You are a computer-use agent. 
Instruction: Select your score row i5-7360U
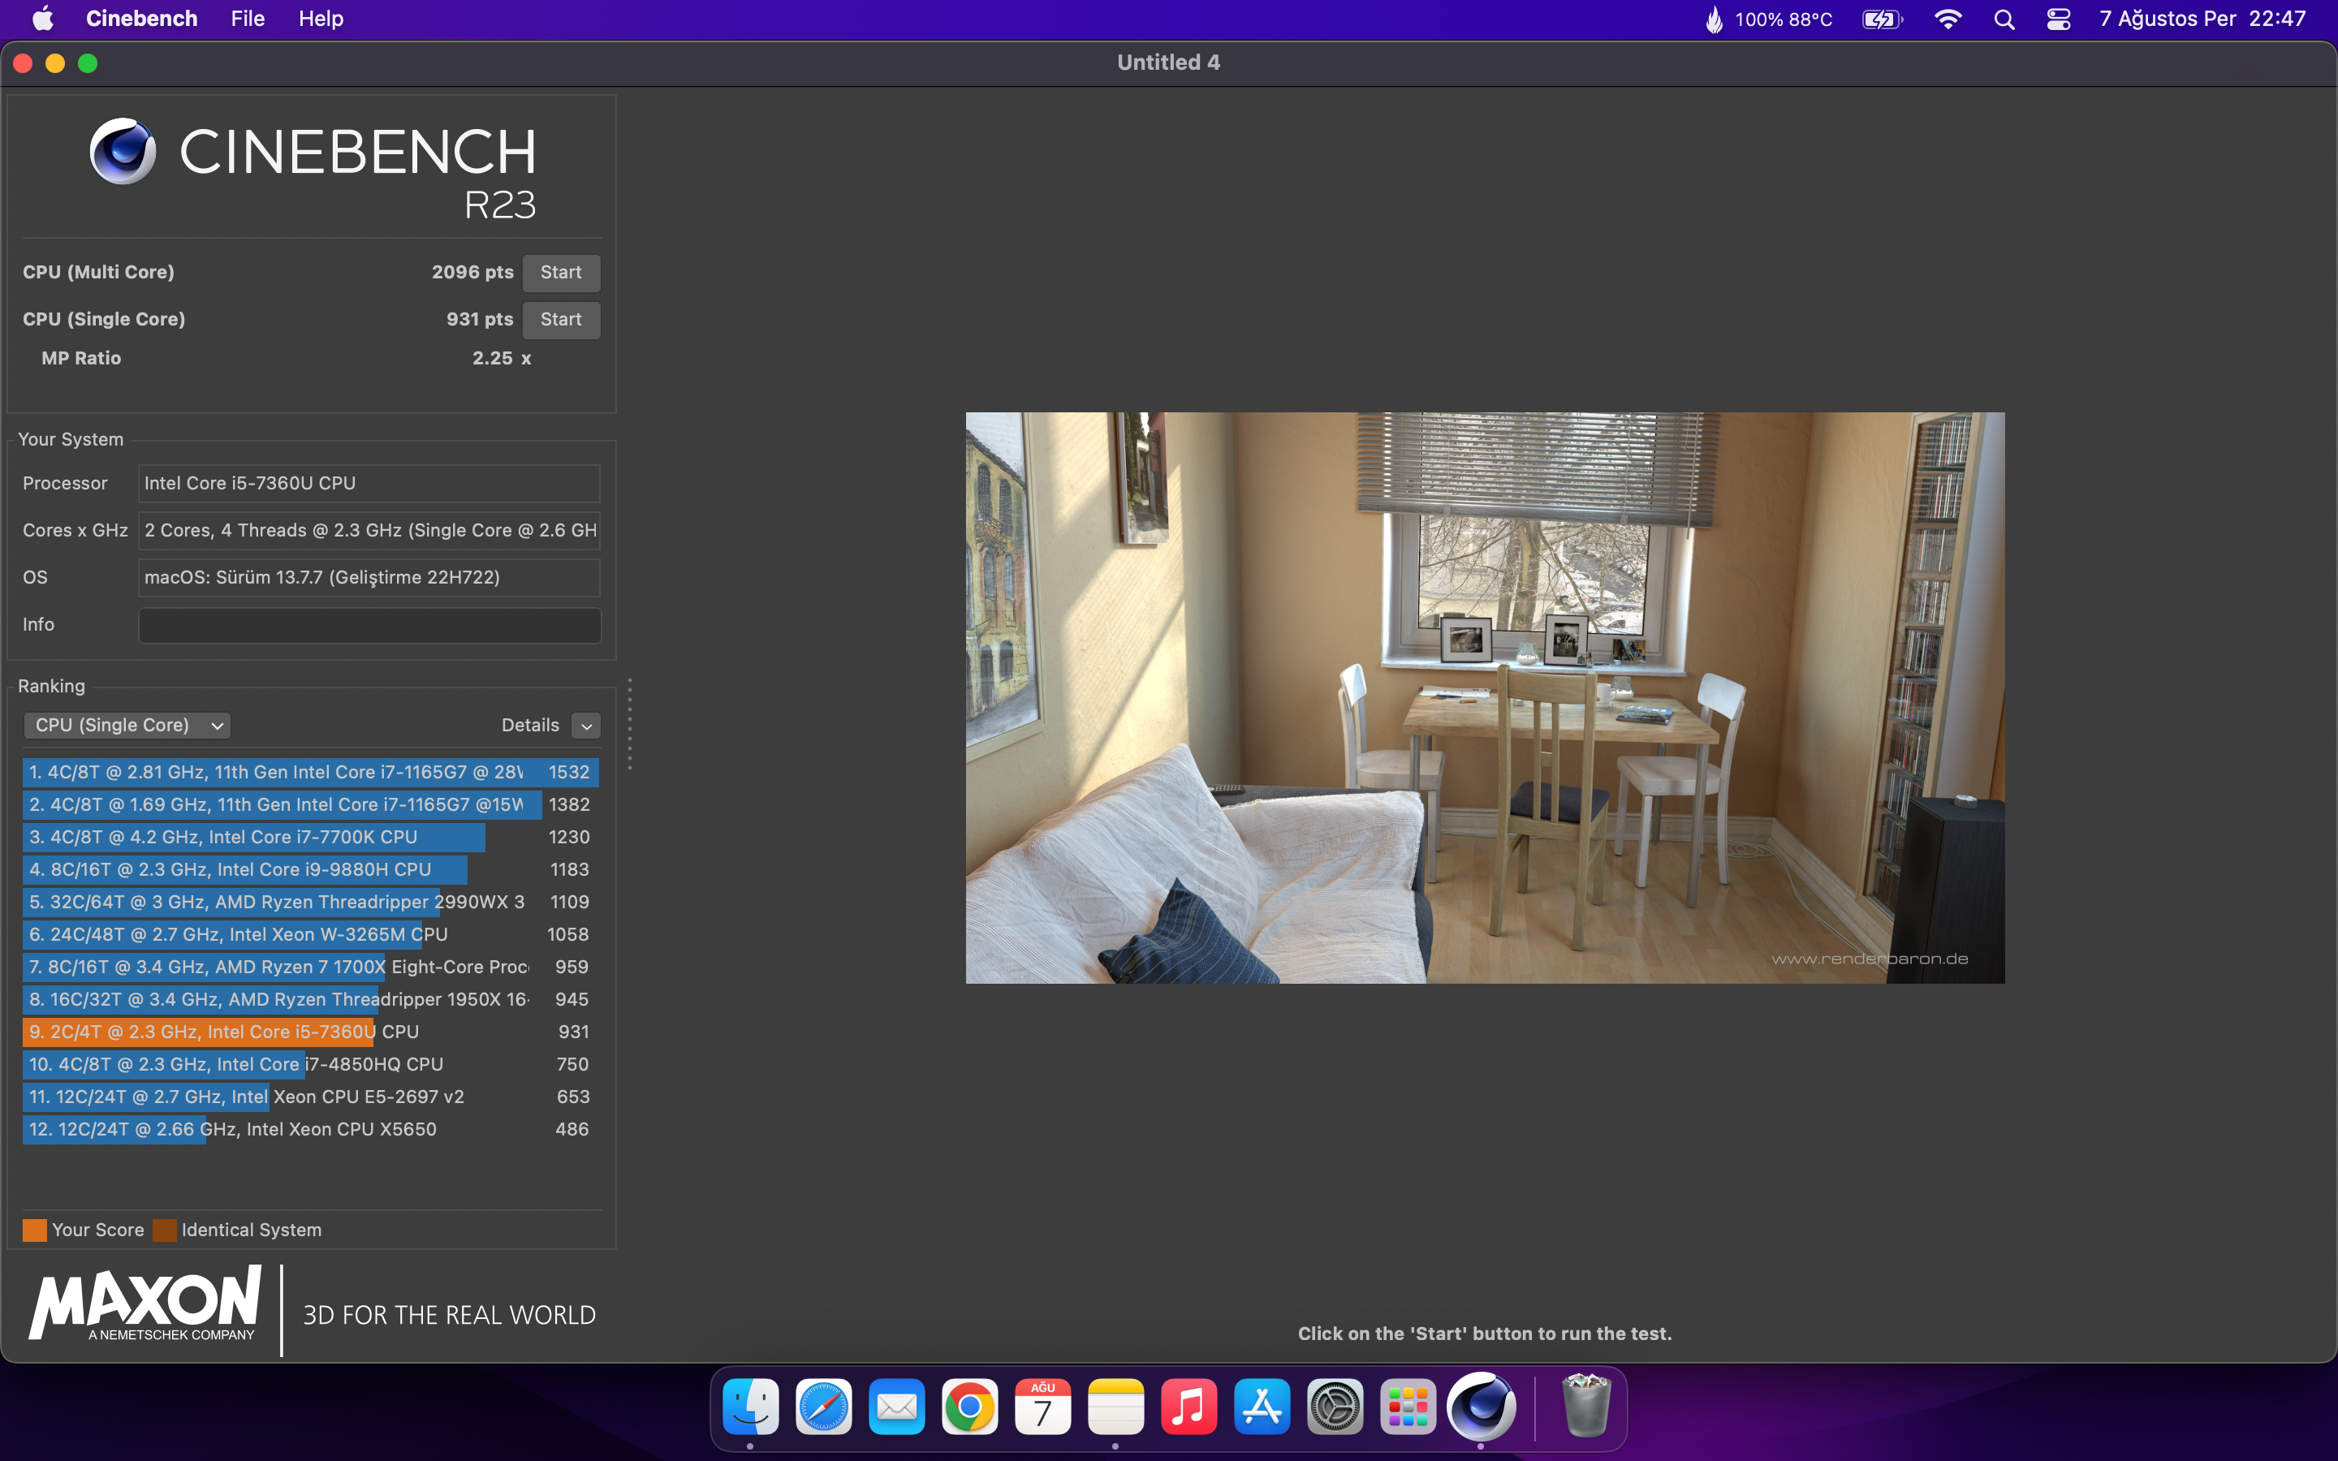tap(310, 1032)
